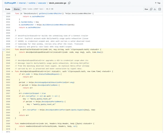Click the getSensitiveWordMatcher function name in sticky header

click(50, 14)
